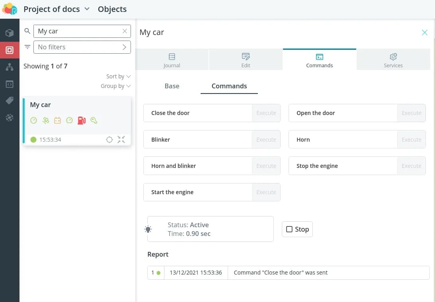This screenshot has height=302, width=435.
Task: Click the crosshair locate icon on My car card
Action: point(109,140)
